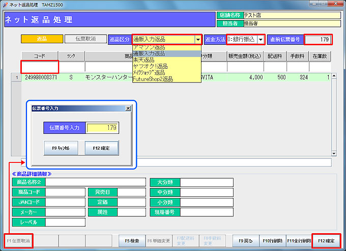Select ヤフオク!返品 from the list
Screen dimensions: 346x251
click(150, 66)
